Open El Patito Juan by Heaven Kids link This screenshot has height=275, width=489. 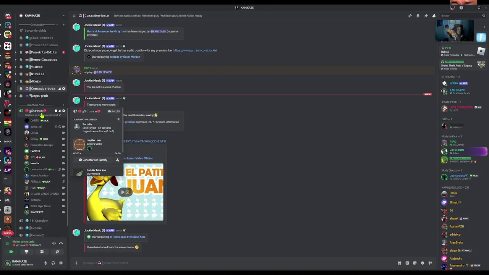(x=127, y=237)
